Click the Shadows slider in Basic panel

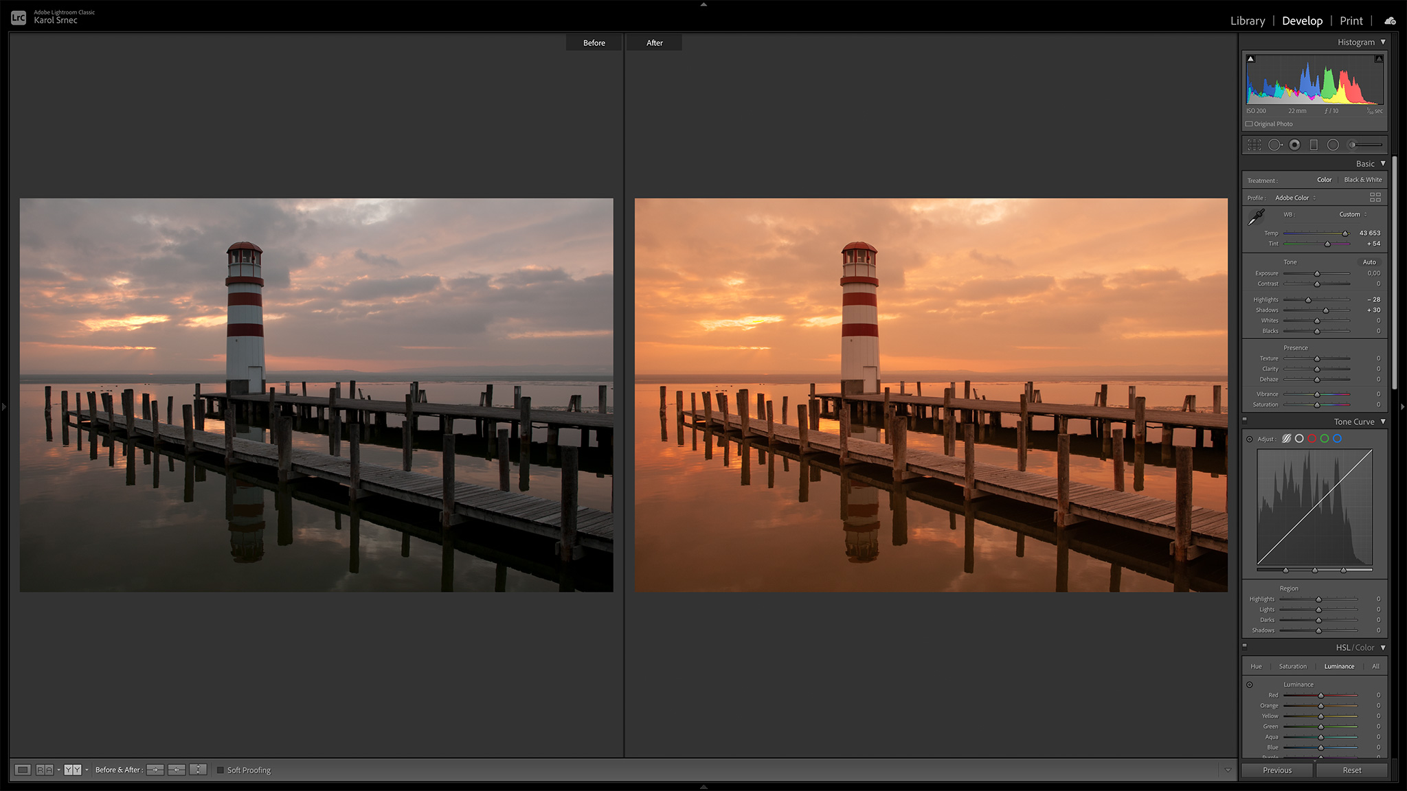[x=1317, y=310]
